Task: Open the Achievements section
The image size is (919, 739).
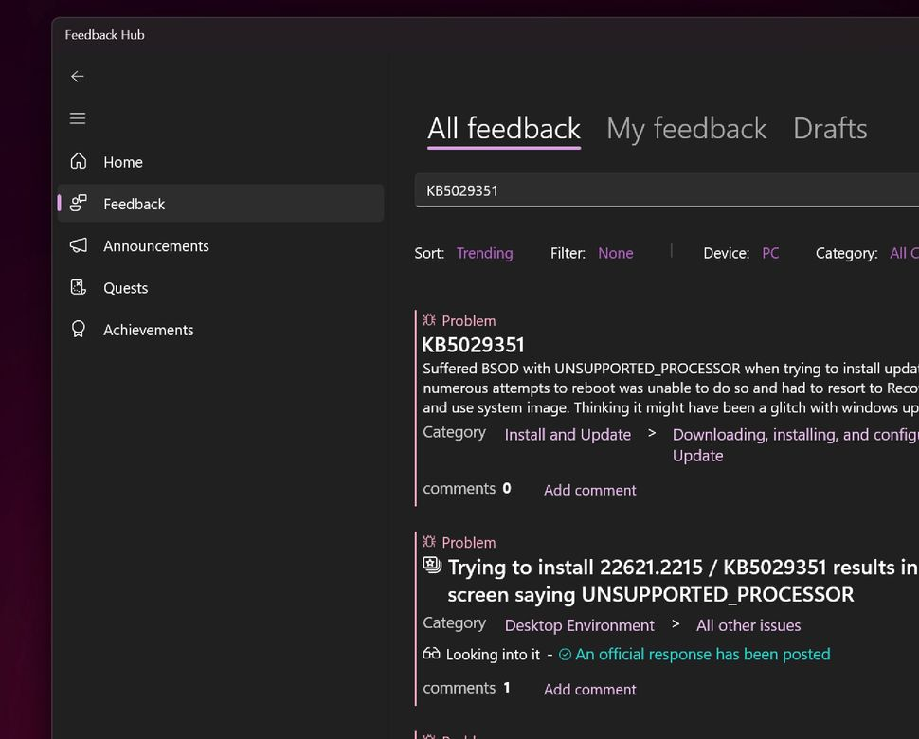Action: coord(221,330)
